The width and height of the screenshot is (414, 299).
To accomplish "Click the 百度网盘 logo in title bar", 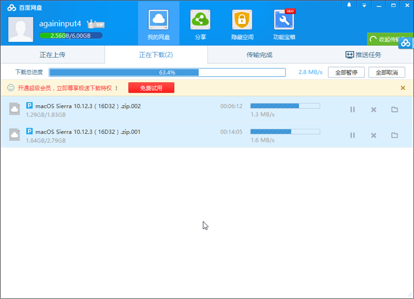I will [24, 8].
